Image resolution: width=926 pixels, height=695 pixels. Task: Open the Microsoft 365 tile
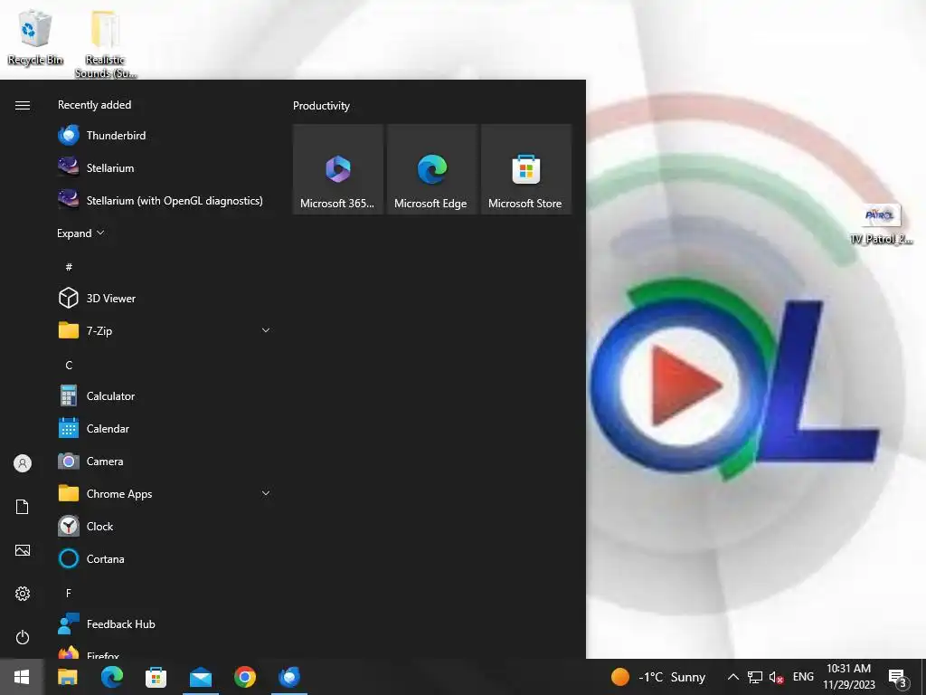coord(338,169)
